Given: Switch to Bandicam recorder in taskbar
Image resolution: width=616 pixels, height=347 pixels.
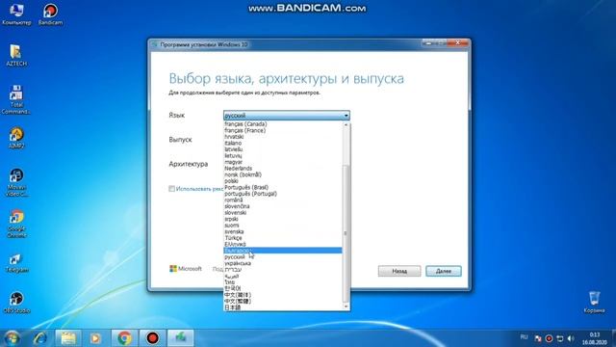Looking at the screenshot, I should 152,338.
